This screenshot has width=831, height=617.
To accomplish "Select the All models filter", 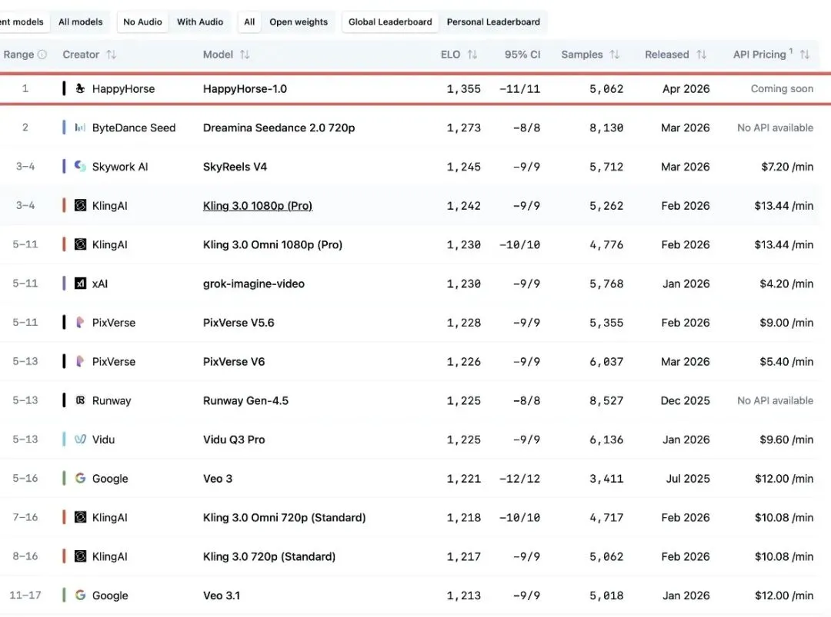I will tap(81, 22).
